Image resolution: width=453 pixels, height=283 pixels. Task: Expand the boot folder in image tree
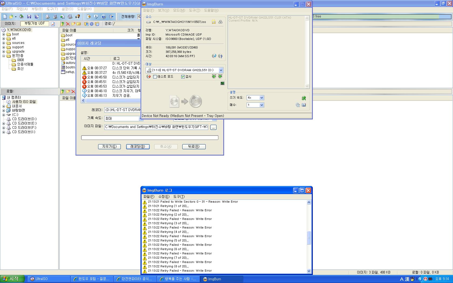pos(4,34)
